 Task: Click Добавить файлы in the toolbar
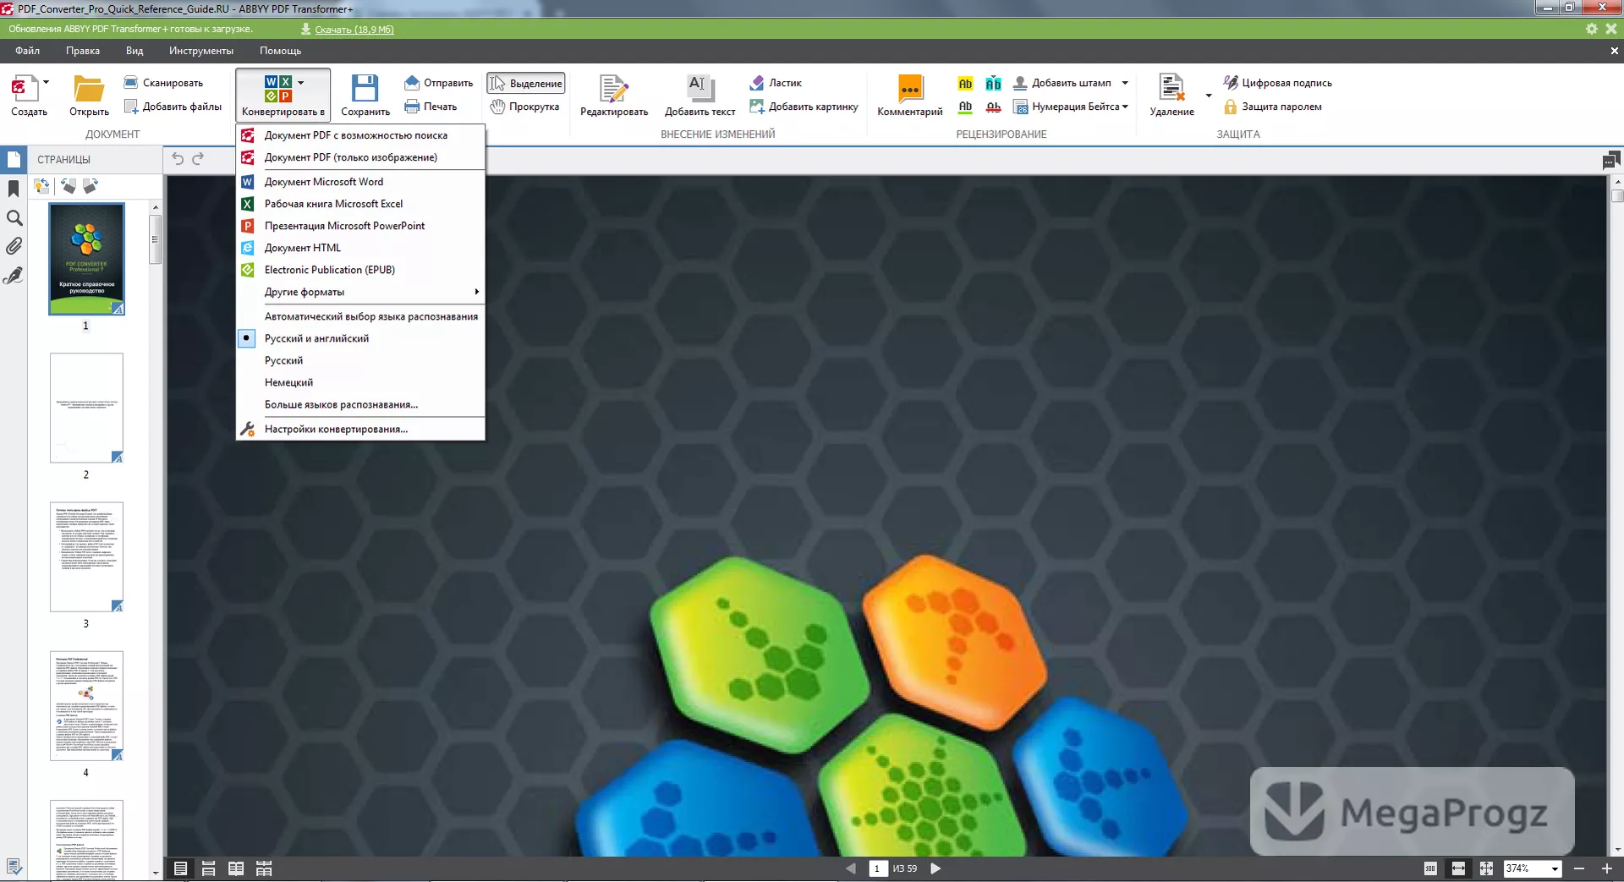tap(173, 107)
